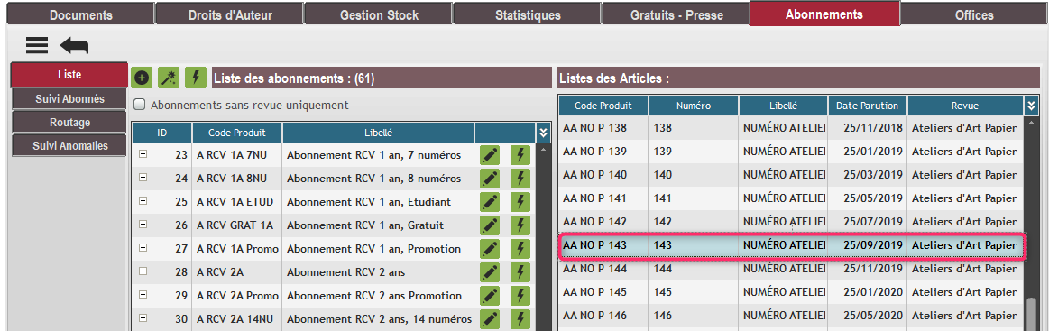Select article row AA NO P 143

(792, 245)
